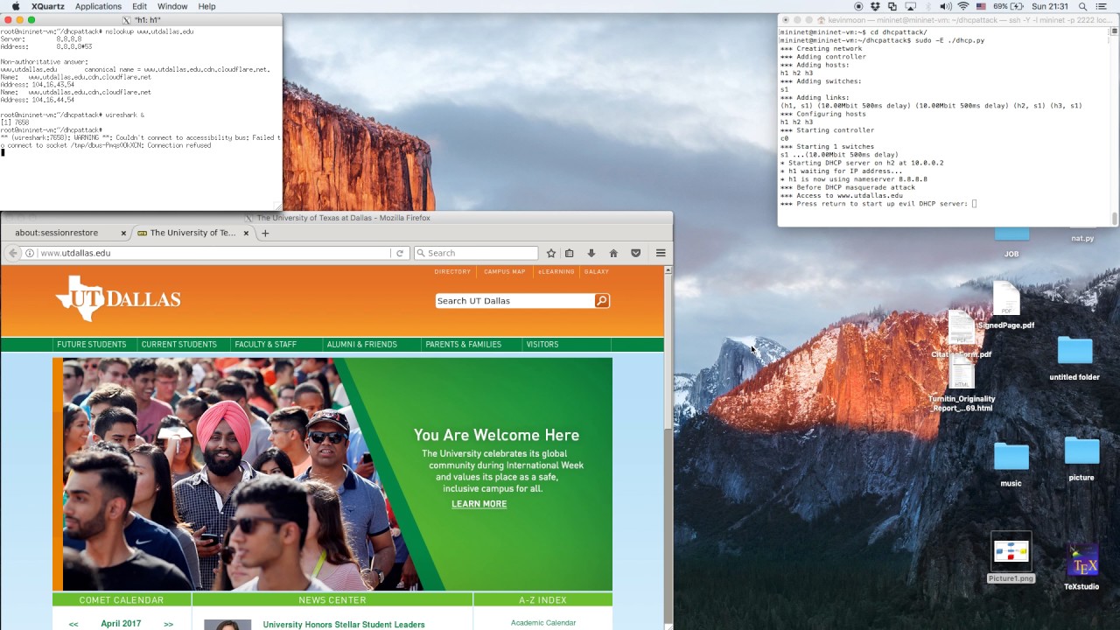Open the FACULTY & STAFF menu
1120x630 pixels.
265,345
